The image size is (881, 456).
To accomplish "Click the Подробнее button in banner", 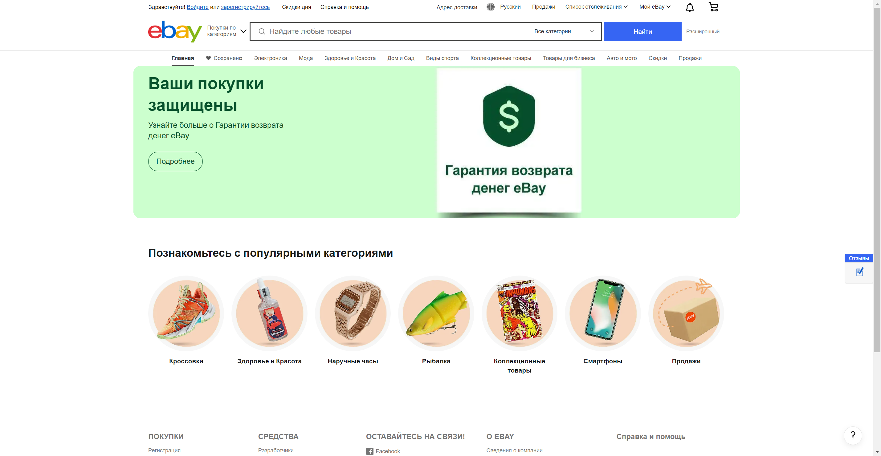I will [x=175, y=161].
